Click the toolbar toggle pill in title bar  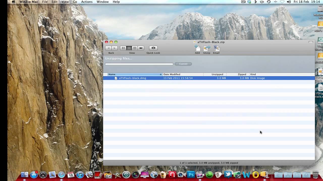pyautogui.click(x=311, y=42)
